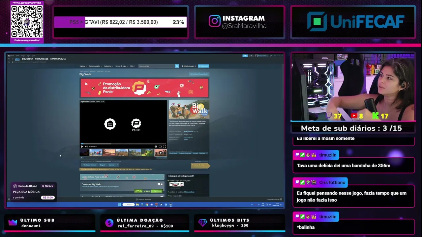This screenshot has height=237, width=422.
Task: Go back with Steam's back arrow
Action: (x=9, y=59)
